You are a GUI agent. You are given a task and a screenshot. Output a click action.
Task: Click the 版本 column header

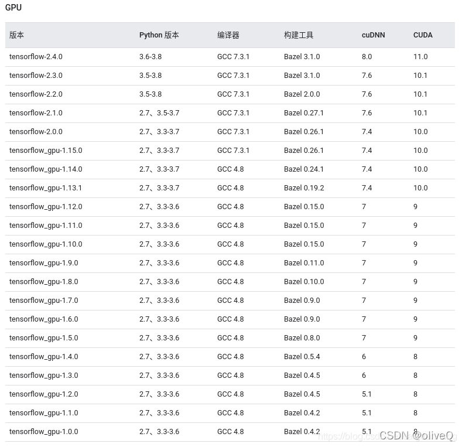(x=16, y=35)
